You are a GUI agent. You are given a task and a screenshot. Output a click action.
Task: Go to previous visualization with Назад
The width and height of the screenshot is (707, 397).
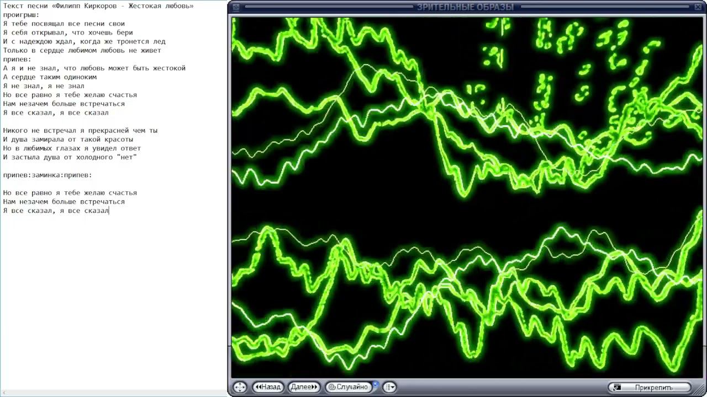coord(268,387)
